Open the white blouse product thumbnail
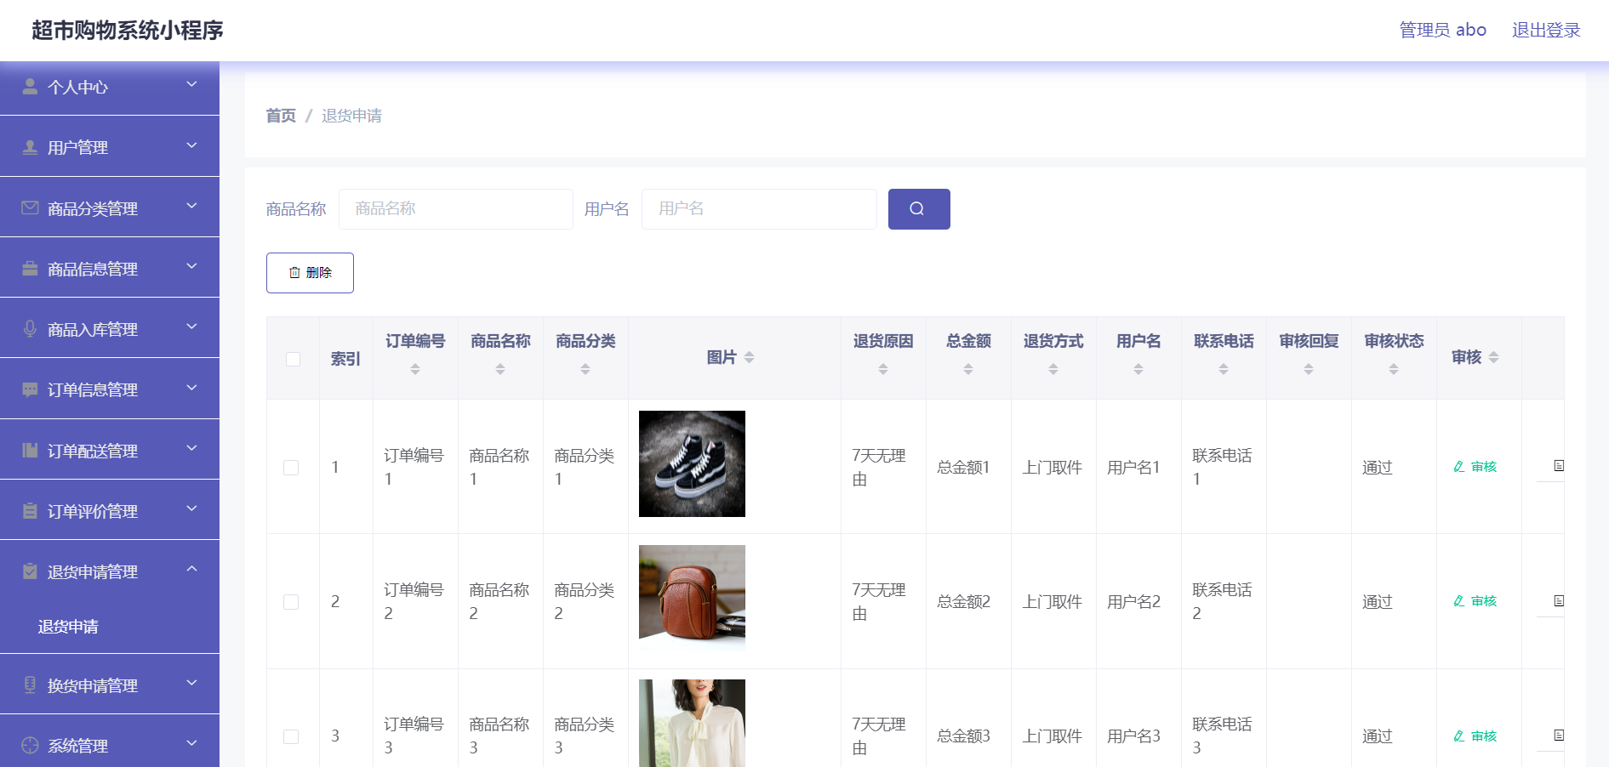The width and height of the screenshot is (1609, 767). (692, 723)
